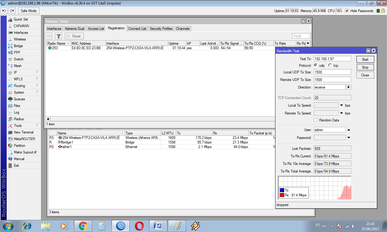Expand the Password field arrow
Screen dimensions: 387x232
(x=349, y=138)
